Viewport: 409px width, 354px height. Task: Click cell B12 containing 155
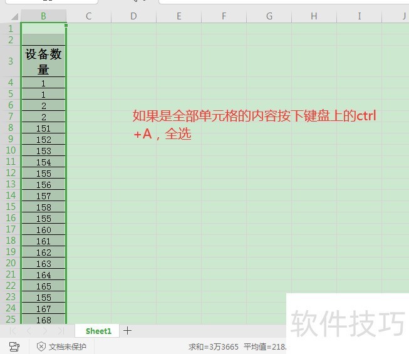pyautogui.click(x=44, y=173)
